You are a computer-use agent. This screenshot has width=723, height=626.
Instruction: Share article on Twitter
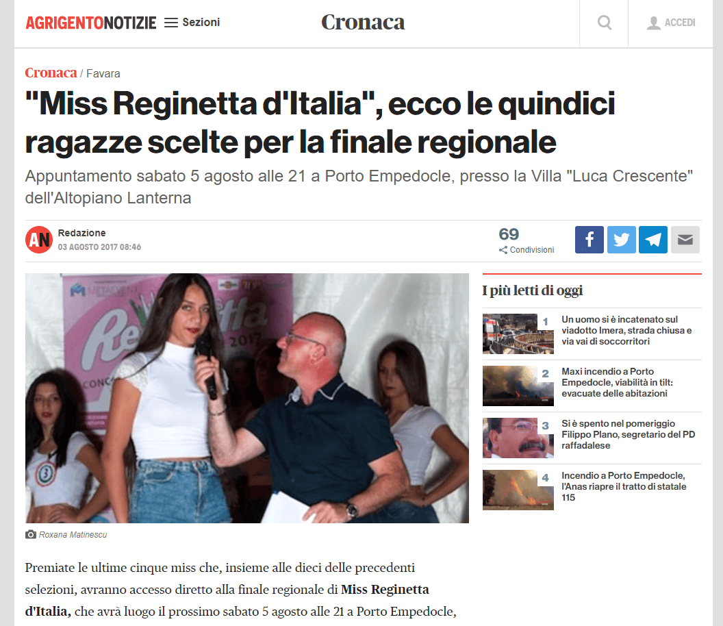coord(621,240)
